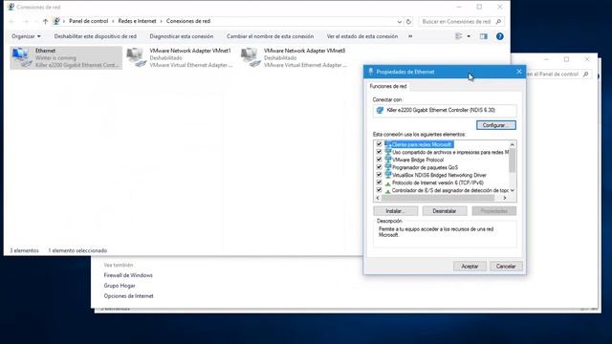The width and height of the screenshot is (612, 344).
Task: Open the recent locations dropdown arrow
Action: pos(36,21)
